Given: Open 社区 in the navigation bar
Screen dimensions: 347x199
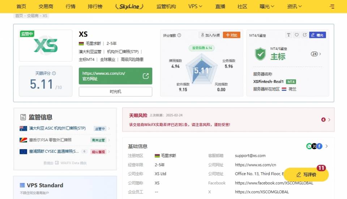Looking at the screenshot, I should tap(242, 7).
